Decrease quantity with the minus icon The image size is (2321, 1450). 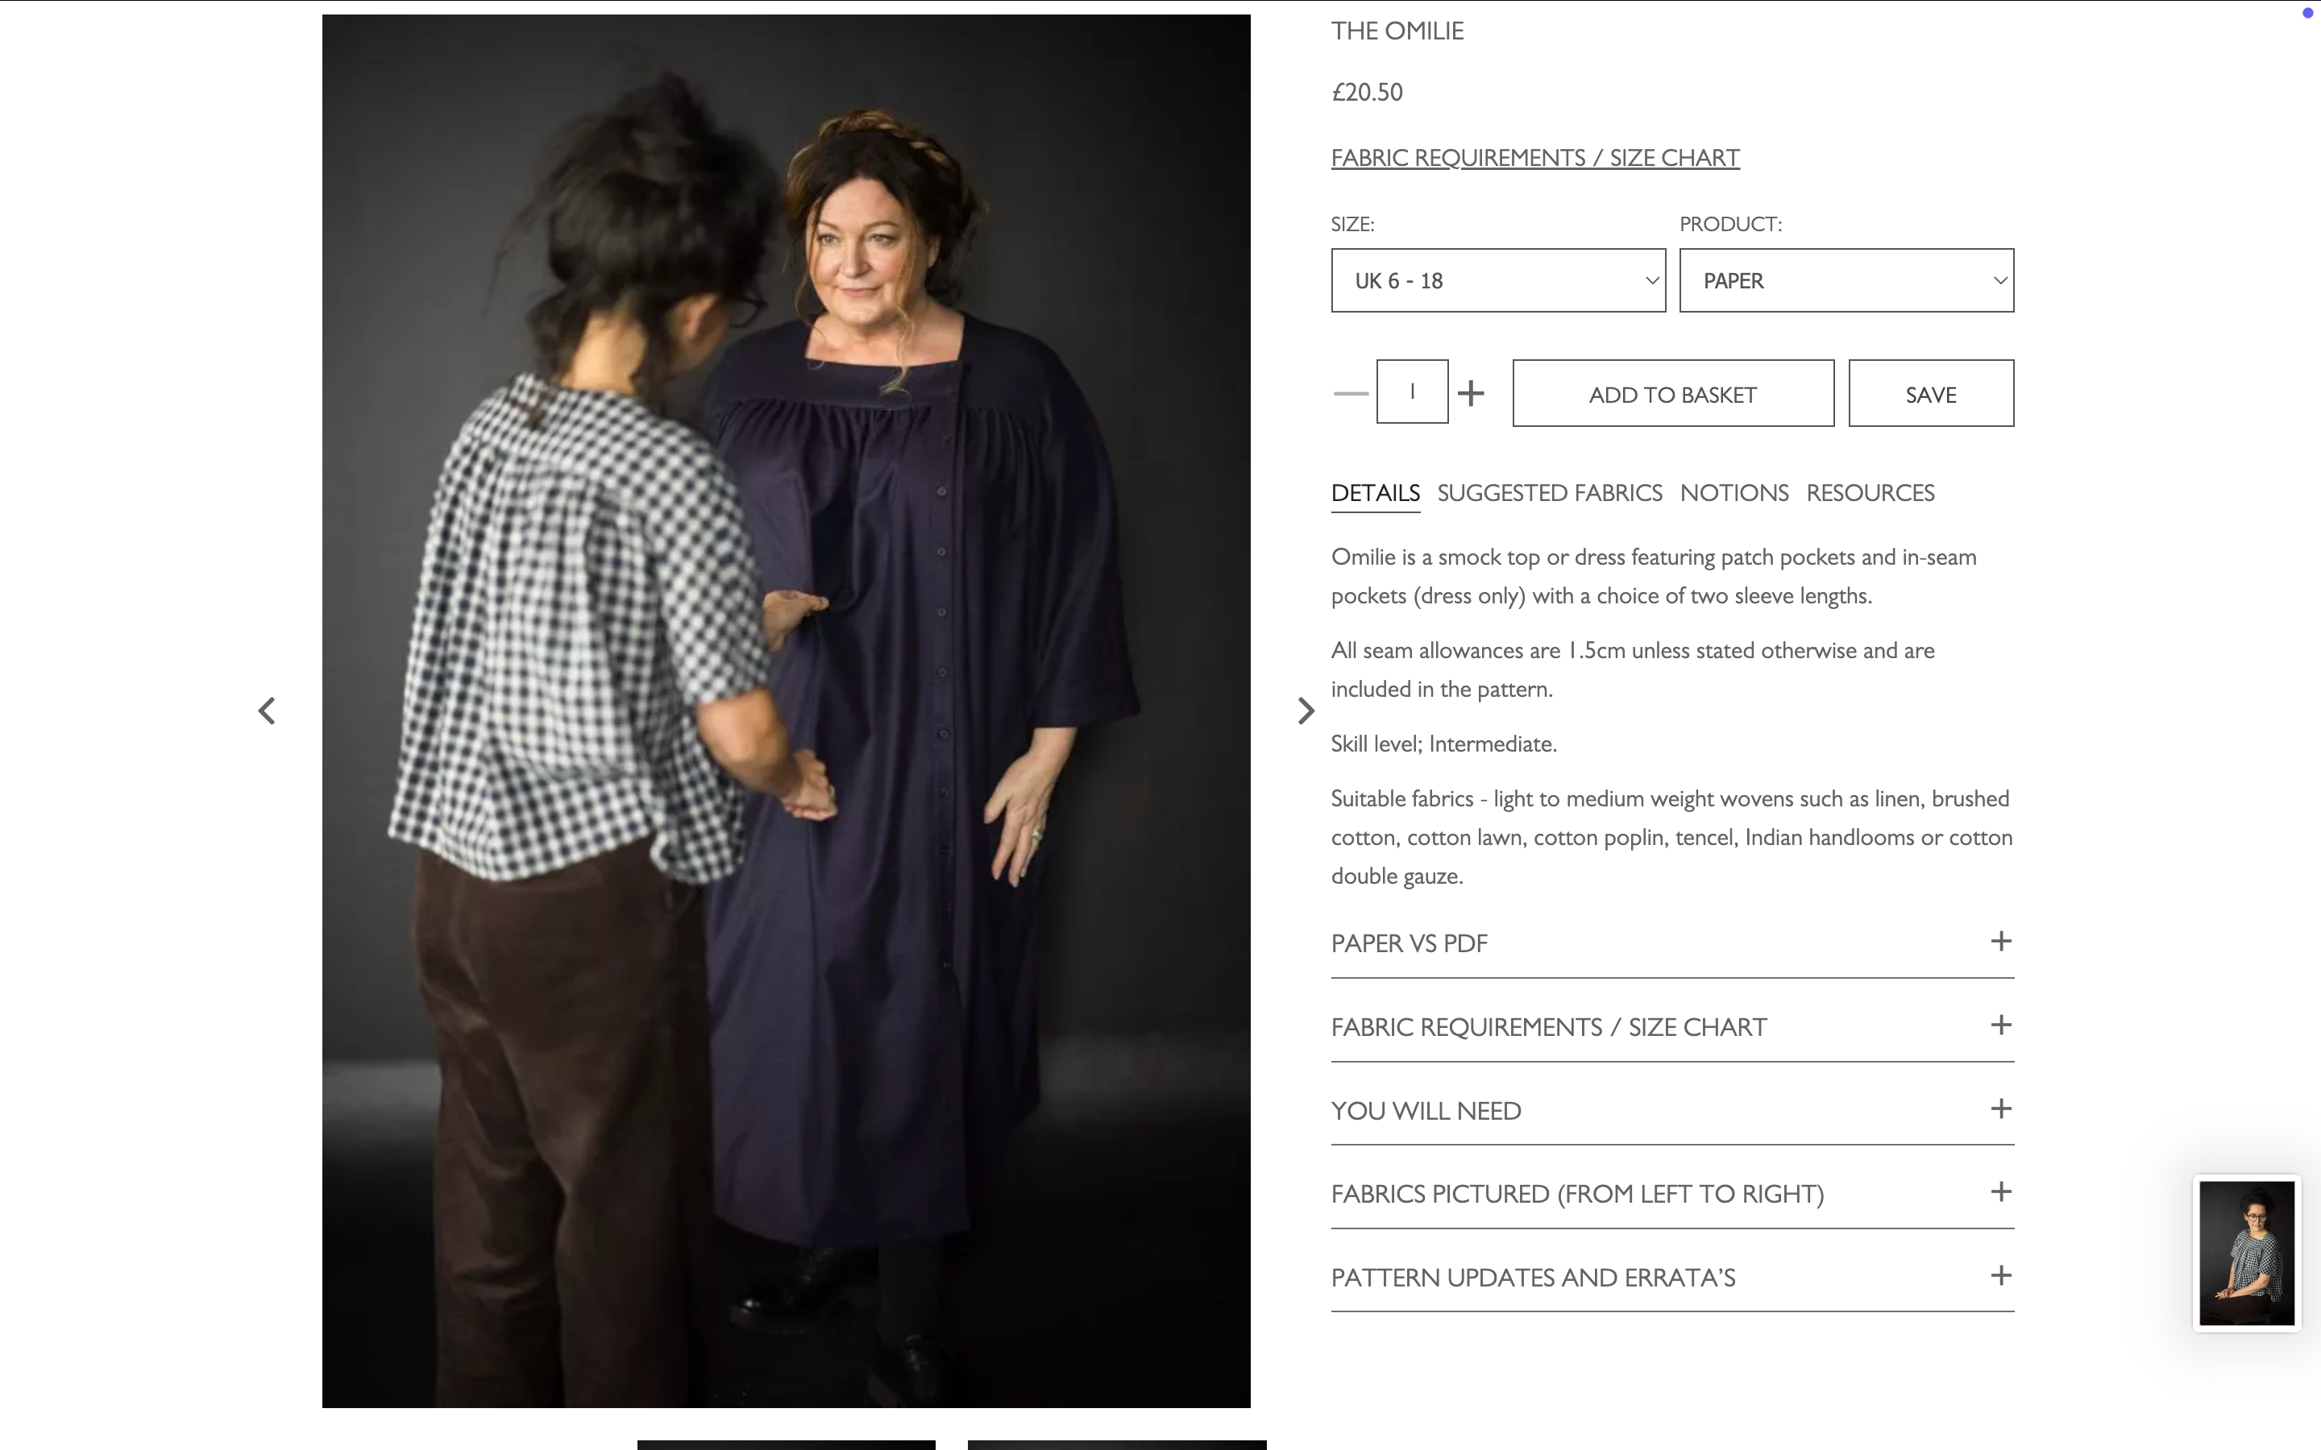click(x=1351, y=393)
